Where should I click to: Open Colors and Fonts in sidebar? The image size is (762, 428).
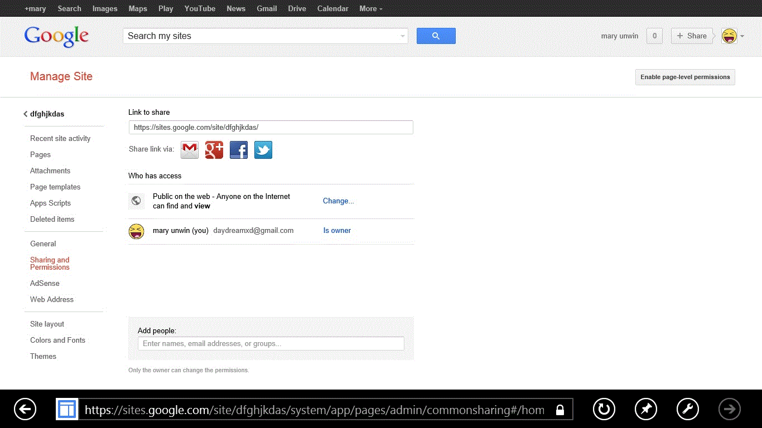[57, 340]
